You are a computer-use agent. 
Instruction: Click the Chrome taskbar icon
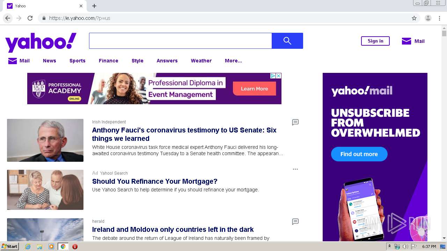[x=63, y=246]
